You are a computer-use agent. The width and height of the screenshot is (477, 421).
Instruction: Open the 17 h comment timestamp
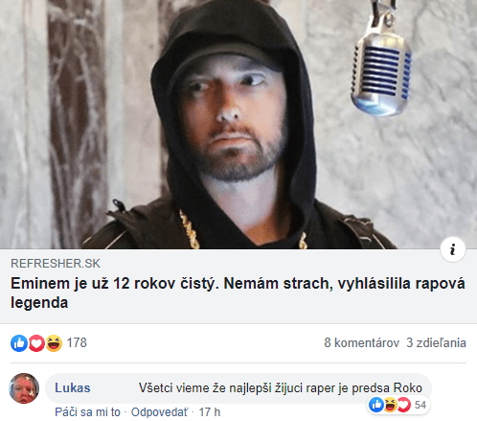point(210,412)
